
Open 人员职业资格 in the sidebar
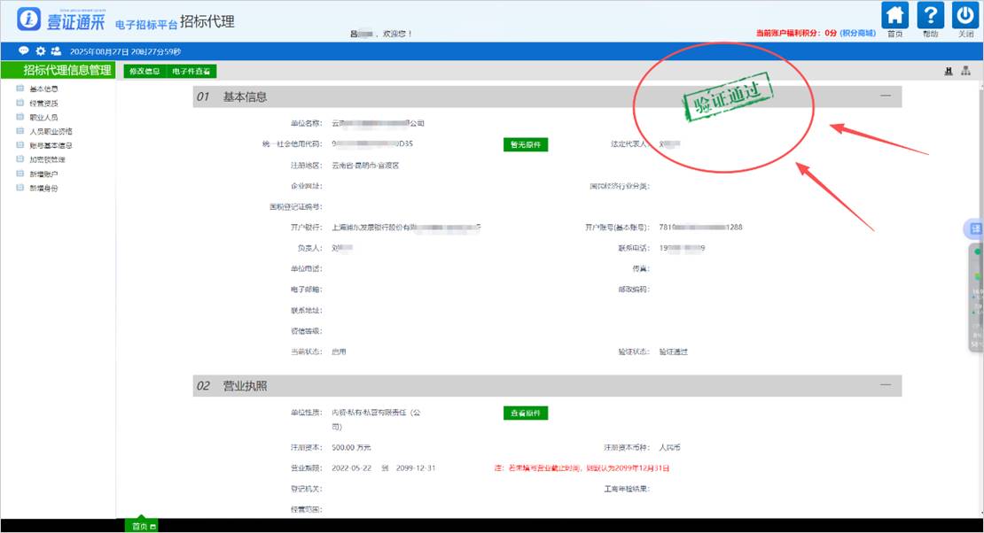coord(51,131)
